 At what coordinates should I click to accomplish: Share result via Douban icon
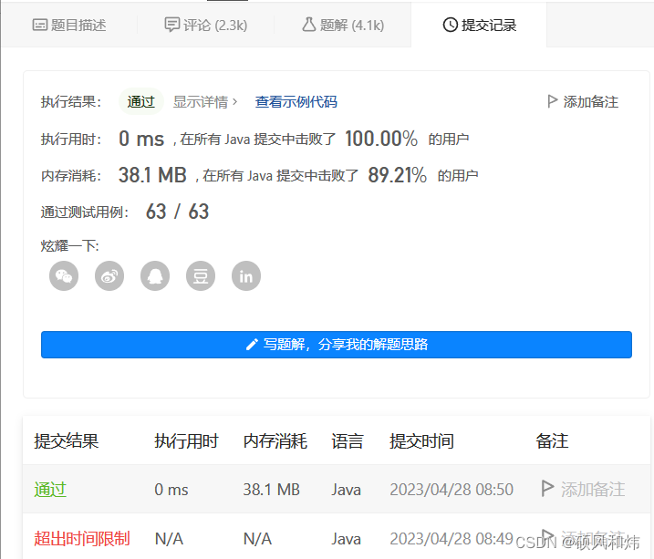(x=201, y=276)
